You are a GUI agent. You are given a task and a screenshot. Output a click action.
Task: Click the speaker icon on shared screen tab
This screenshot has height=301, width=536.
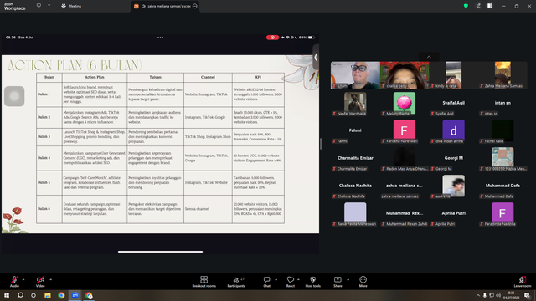click(143, 6)
